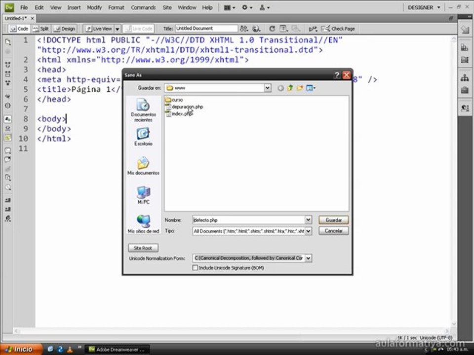Enable Include Unicode Signature (BOM) checkbox
The height and width of the screenshot is (355, 474).
click(196, 268)
